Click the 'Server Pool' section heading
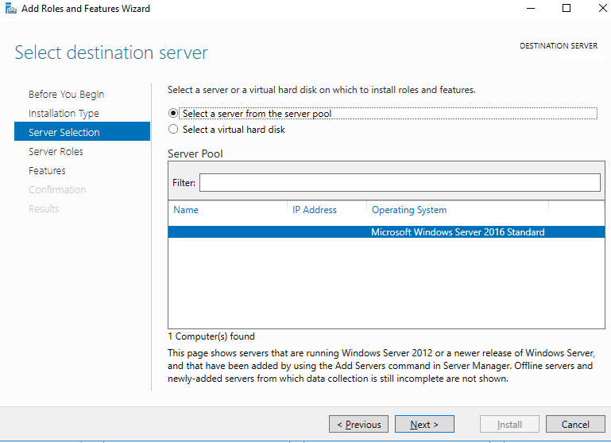611x443 pixels. coord(195,153)
